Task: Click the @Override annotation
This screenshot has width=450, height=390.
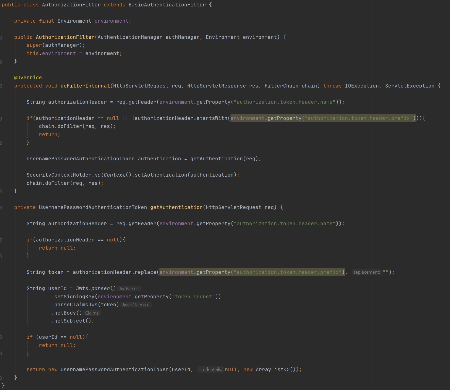Action: [28, 78]
